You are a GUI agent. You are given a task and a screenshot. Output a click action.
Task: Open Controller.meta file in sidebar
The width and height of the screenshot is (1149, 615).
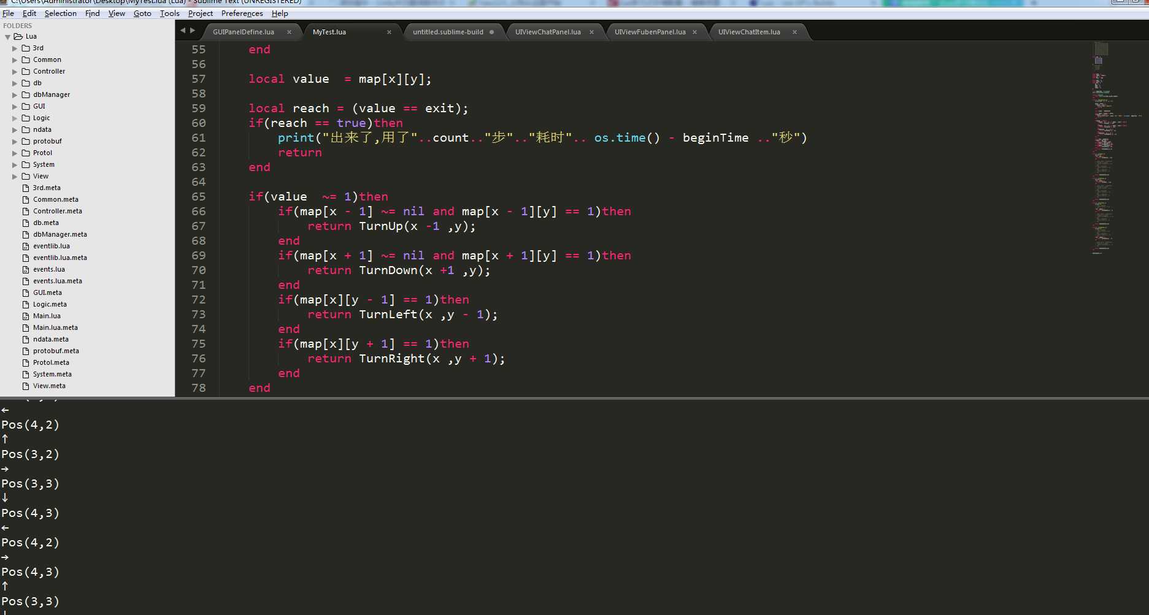[x=58, y=211]
